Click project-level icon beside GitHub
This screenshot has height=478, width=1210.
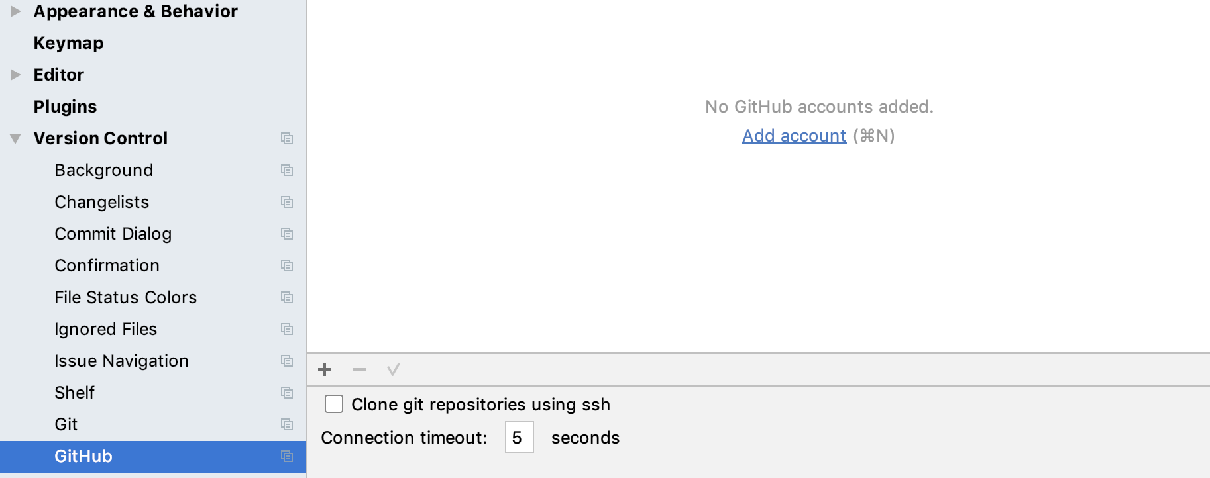(287, 456)
